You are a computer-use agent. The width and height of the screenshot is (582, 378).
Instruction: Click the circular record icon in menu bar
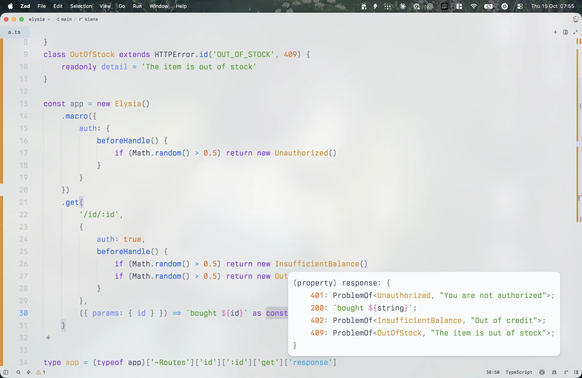click(505, 6)
